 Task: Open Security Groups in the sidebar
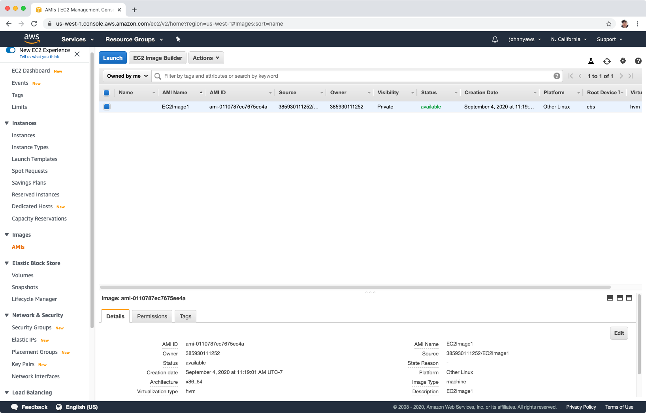32,327
